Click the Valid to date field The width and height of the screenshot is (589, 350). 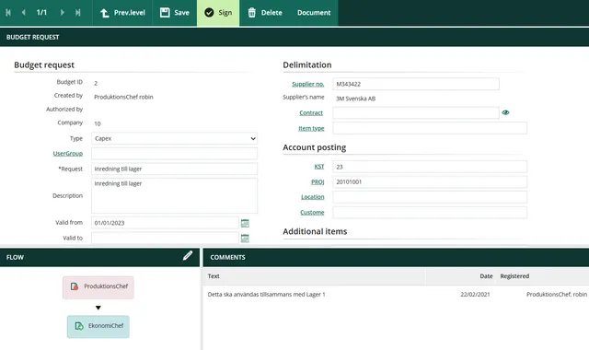point(165,238)
